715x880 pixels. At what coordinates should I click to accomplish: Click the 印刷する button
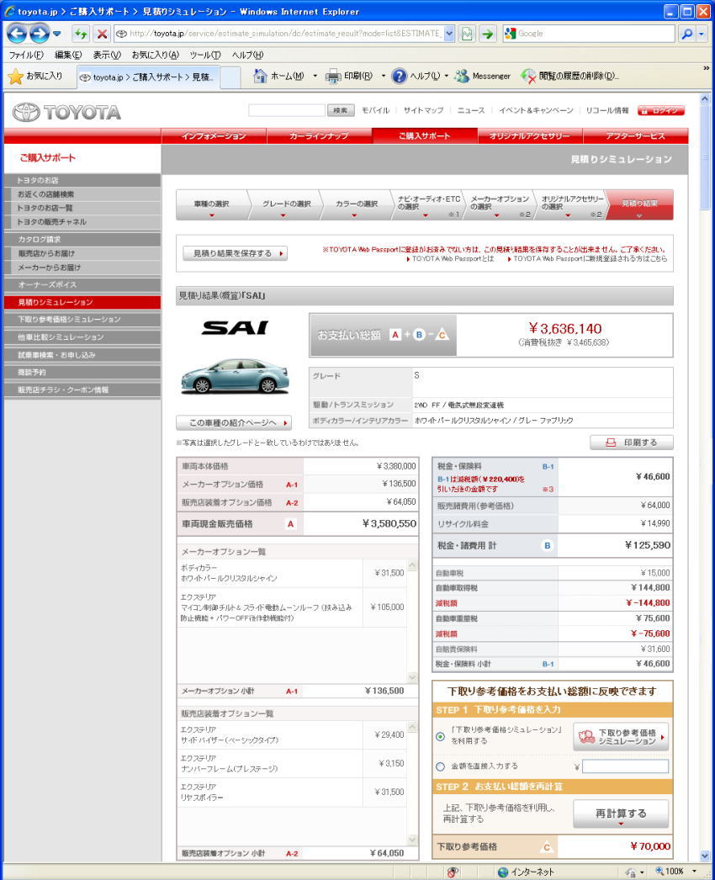point(632,443)
